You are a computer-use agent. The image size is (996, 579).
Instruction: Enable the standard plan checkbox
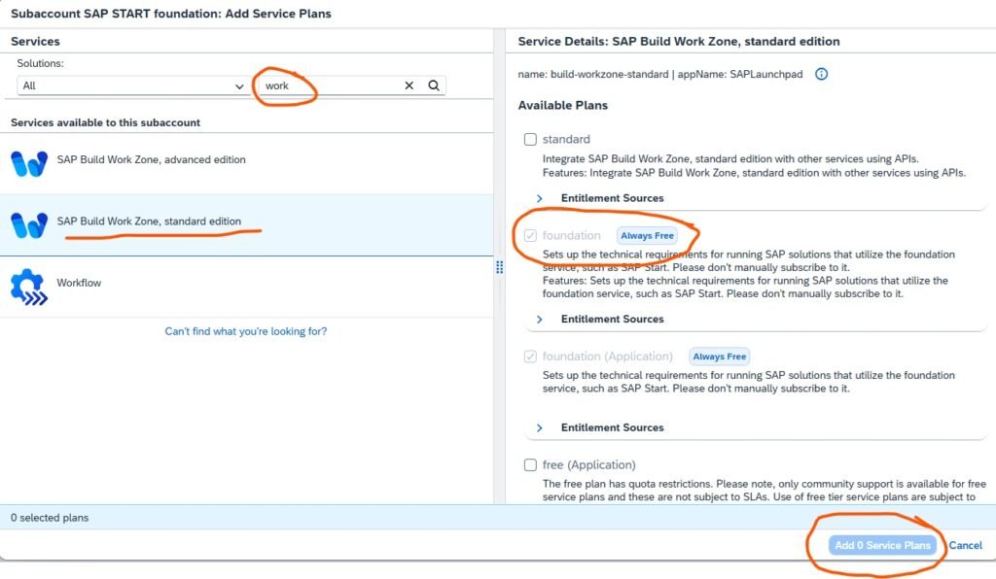click(x=530, y=139)
